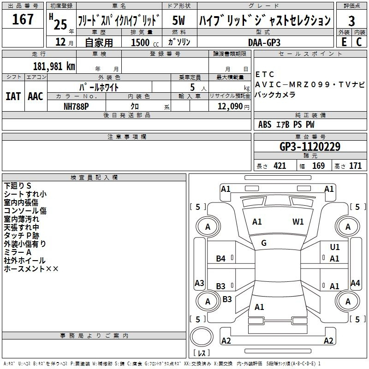Select the interior grade C
The image size is (369, 369).
point(359,42)
